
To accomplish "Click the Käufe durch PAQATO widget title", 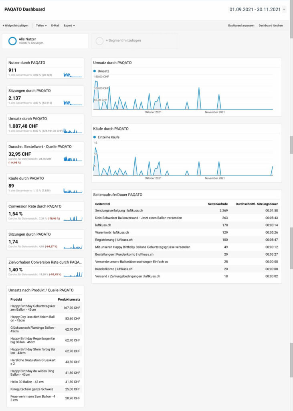I will click(x=26, y=178).
